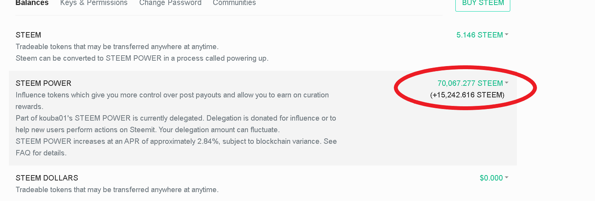Open the Change Password tab
Viewport: 595px width, 201px height.
[x=170, y=3]
